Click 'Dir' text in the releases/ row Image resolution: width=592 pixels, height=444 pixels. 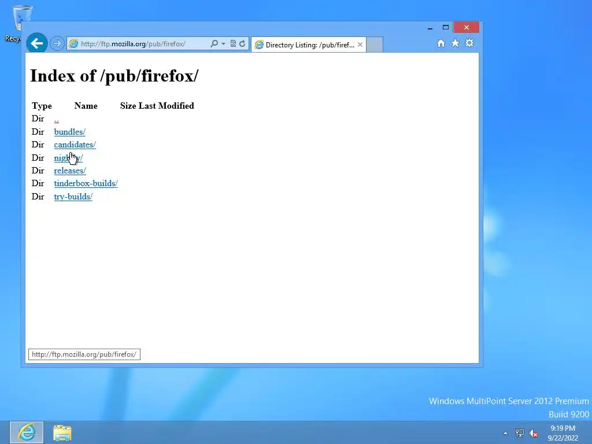tap(38, 171)
